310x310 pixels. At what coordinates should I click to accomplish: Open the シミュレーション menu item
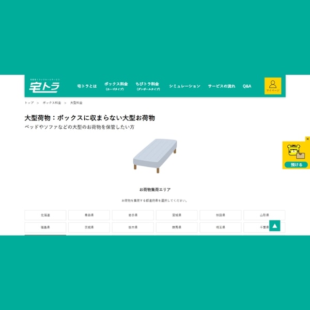(x=184, y=86)
